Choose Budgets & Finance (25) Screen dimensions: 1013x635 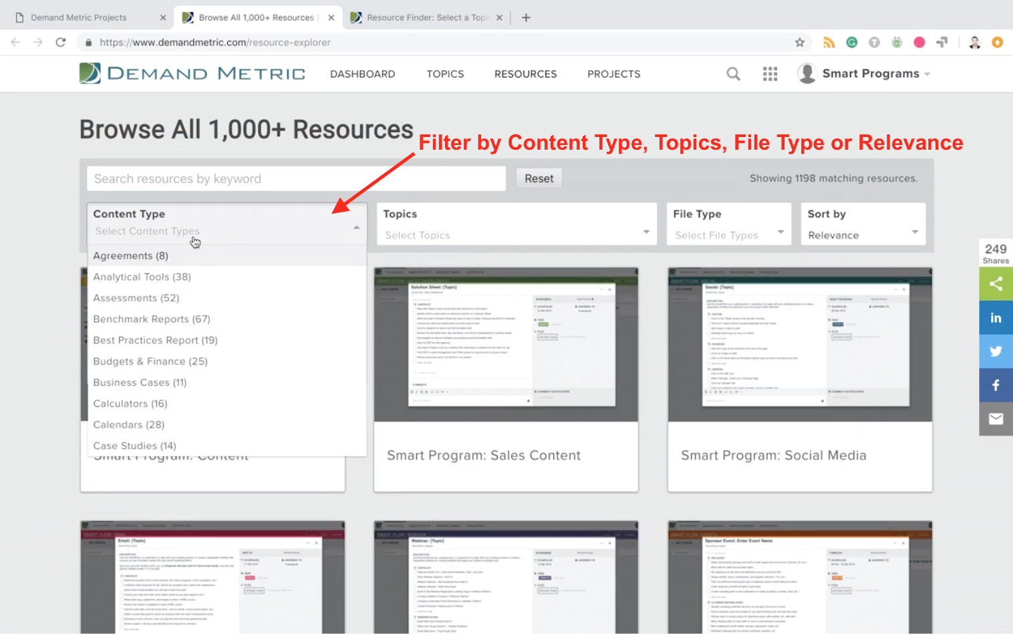pyautogui.click(x=227, y=361)
